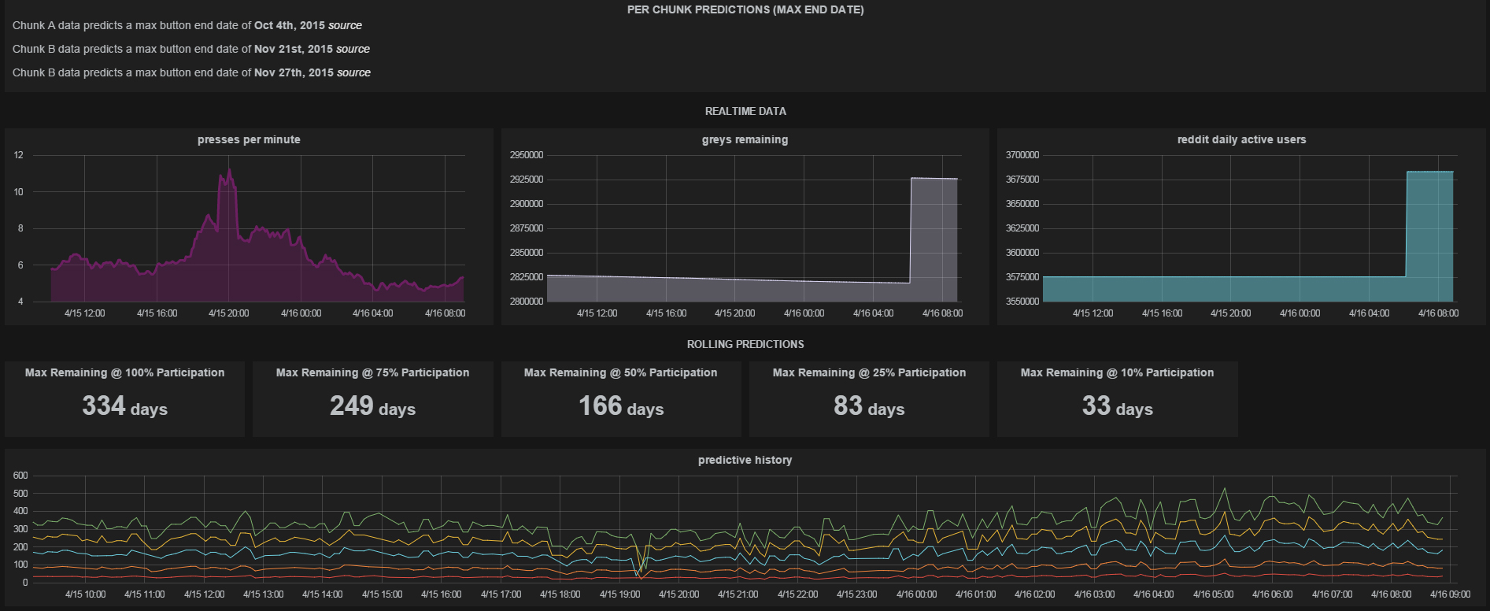Click the highest peak in presses per minute graph
This screenshot has width=1490, height=611.
(229, 170)
